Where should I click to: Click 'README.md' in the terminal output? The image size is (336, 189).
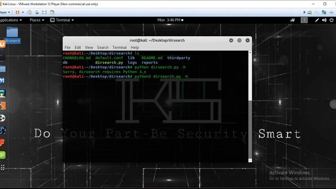click(x=152, y=58)
